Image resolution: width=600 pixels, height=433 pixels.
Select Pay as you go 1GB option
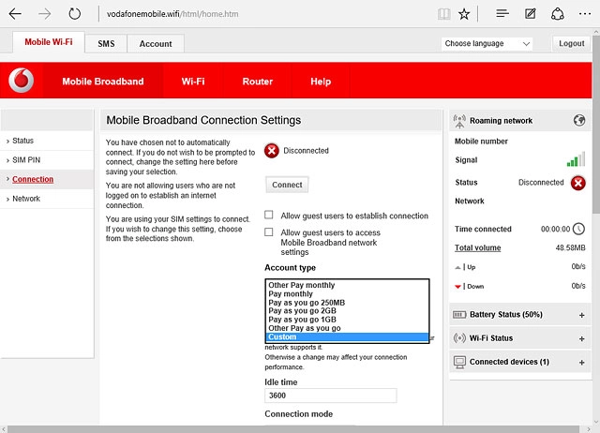[301, 320]
